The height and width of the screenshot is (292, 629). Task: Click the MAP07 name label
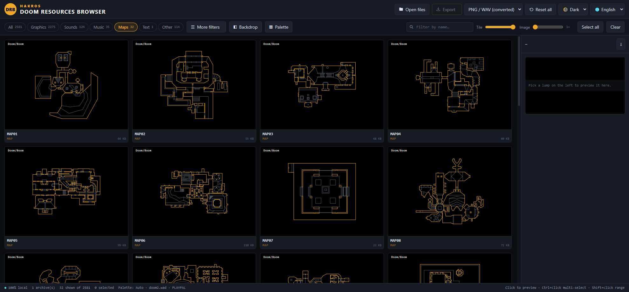[268, 240]
